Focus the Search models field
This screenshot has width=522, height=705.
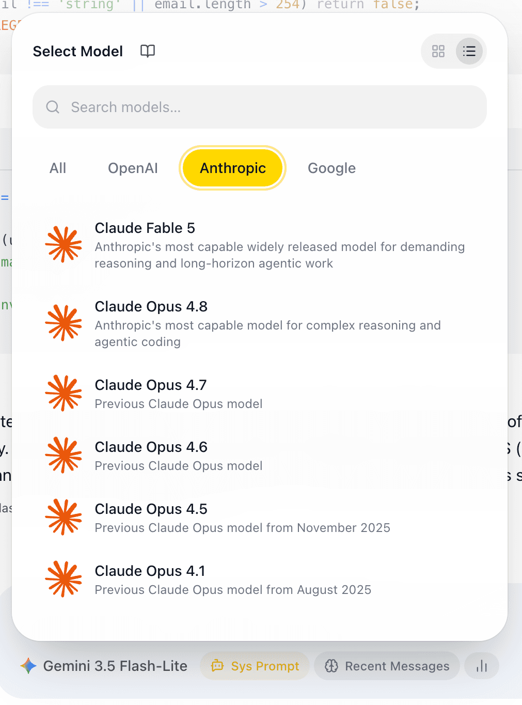(260, 107)
